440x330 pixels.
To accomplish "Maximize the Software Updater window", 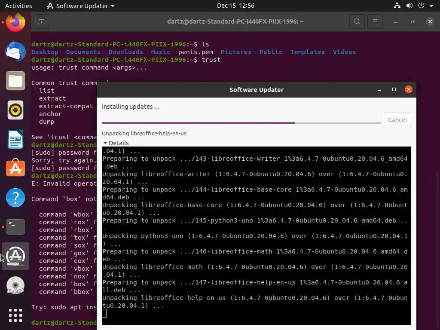I will pyautogui.click(x=394, y=89).
